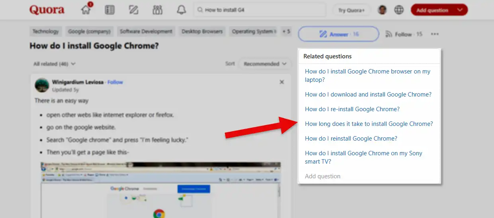Open the Spaces people icon
Screen dimensions: 494x218
[x=157, y=10]
